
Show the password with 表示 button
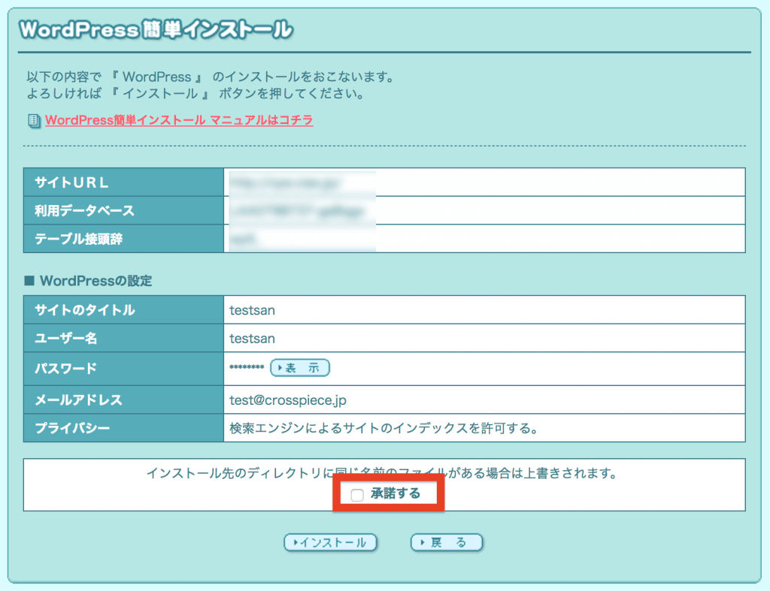click(x=300, y=368)
